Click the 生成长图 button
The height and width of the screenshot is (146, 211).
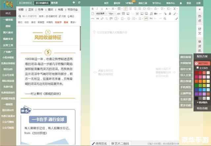(x=186, y=99)
